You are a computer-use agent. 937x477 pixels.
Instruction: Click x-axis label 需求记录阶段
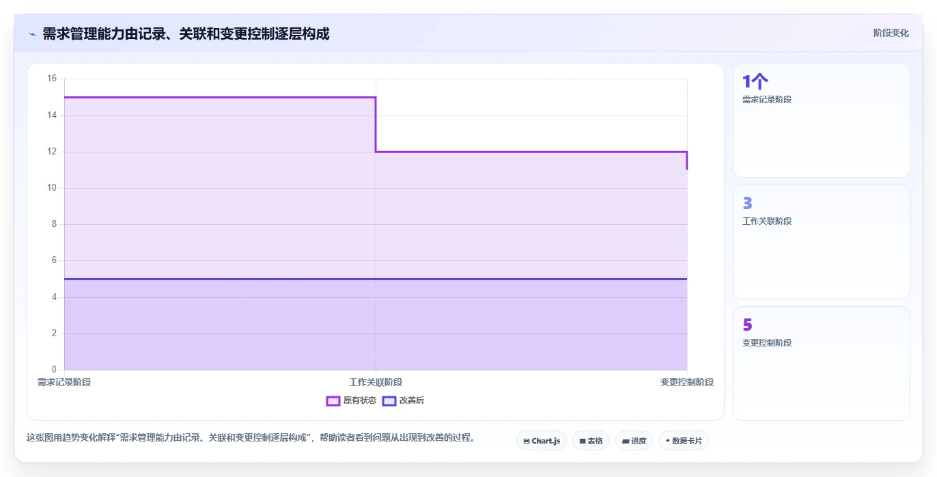64,382
